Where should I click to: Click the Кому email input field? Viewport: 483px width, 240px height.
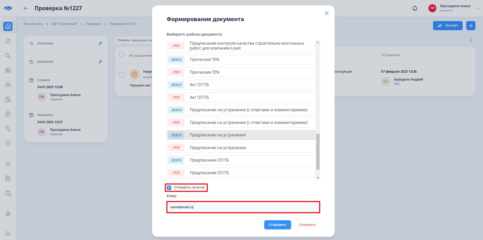pos(243,207)
